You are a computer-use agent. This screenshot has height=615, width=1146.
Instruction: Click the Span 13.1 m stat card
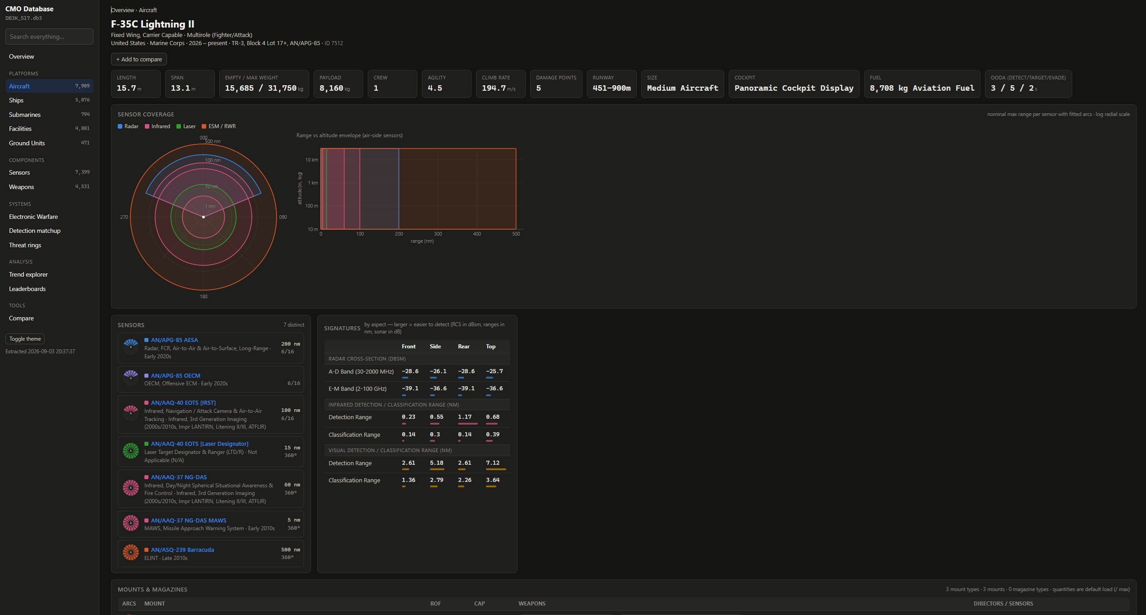point(190,84)
